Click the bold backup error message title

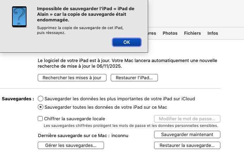point(80,14)
